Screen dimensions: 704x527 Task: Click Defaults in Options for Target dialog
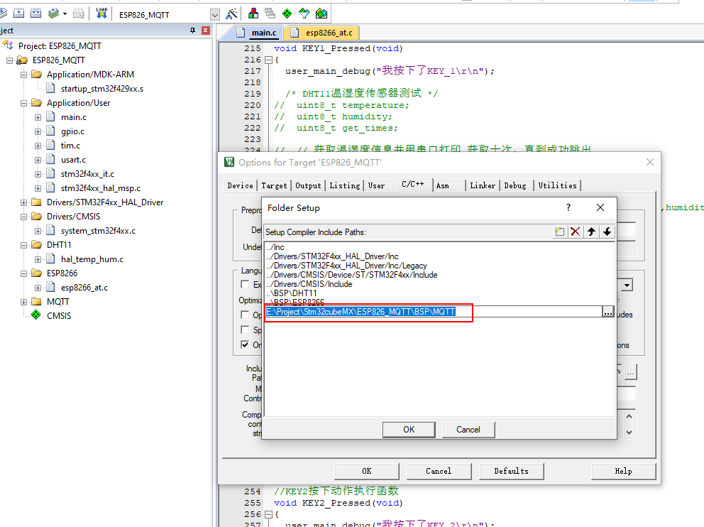pos(512,471)
